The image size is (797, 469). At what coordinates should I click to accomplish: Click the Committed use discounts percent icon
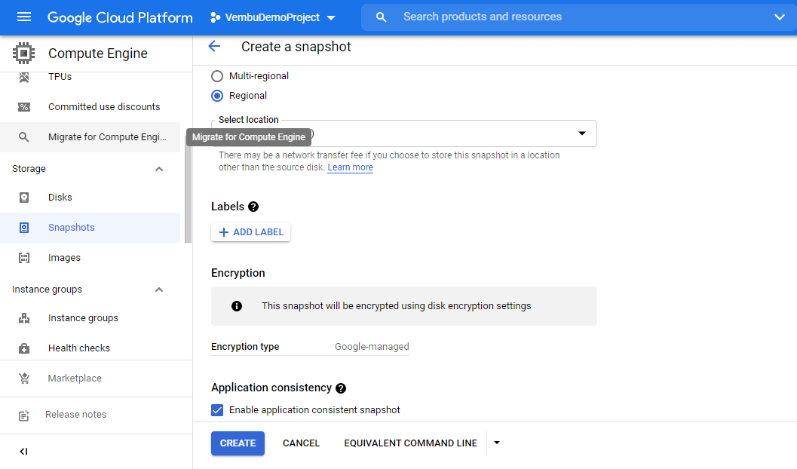[x=24, y=107]
